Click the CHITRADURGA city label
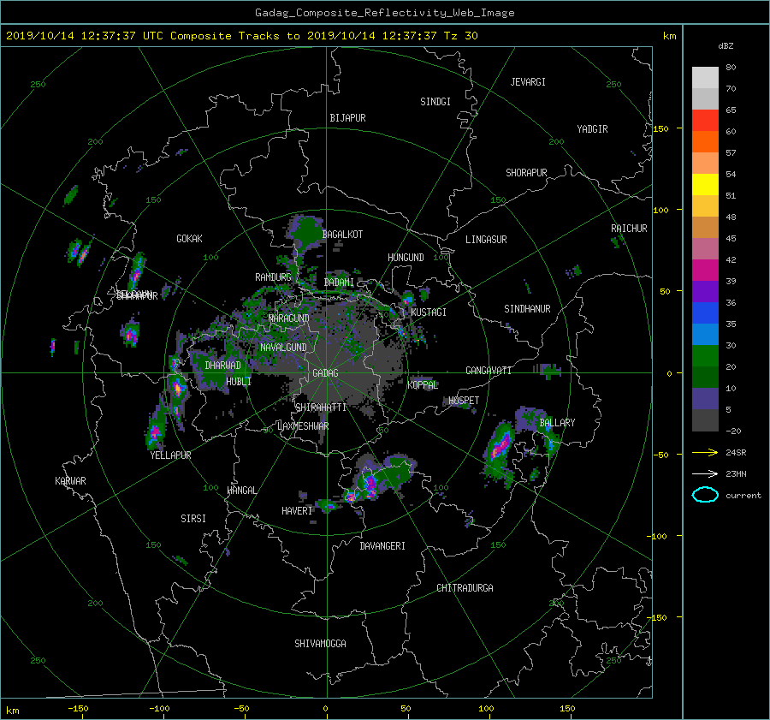The image size is (770, 720). pyautogui.click(x=465, y=588)
